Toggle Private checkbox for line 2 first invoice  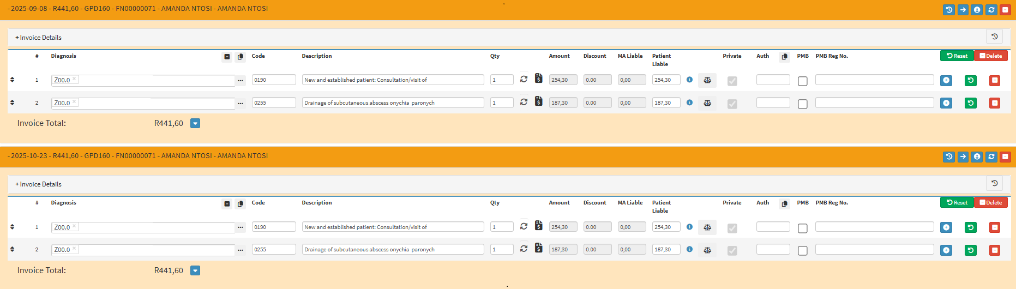(732, 104)
